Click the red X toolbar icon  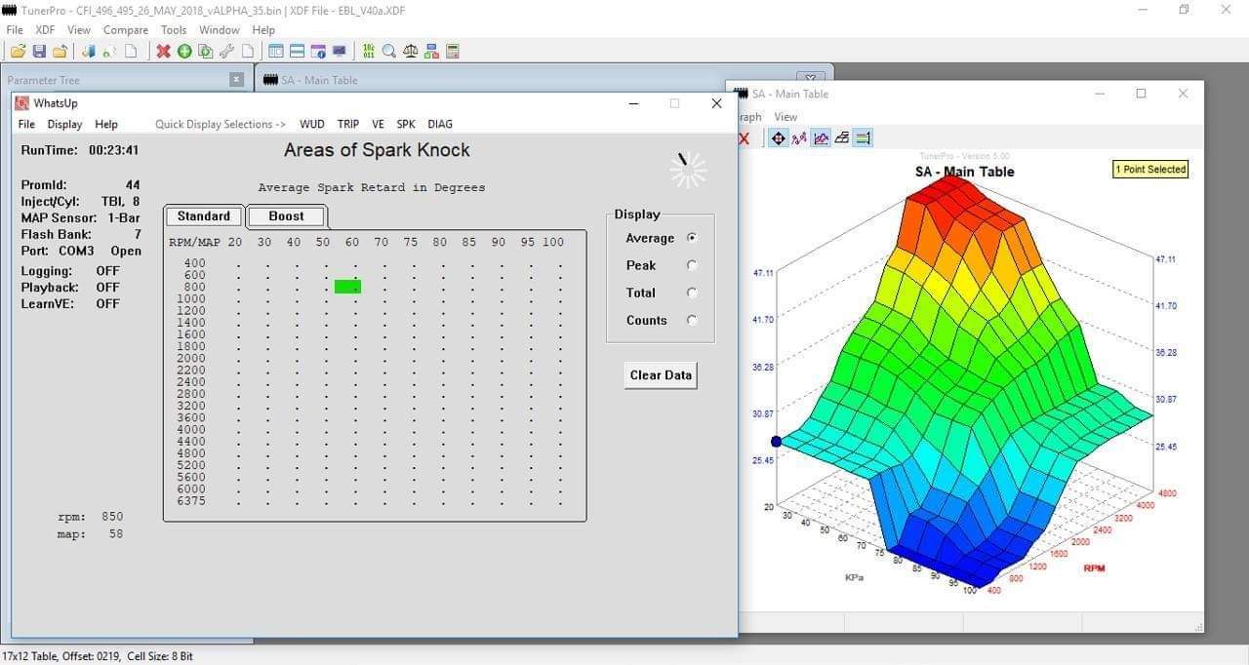(x=163, y=51)
